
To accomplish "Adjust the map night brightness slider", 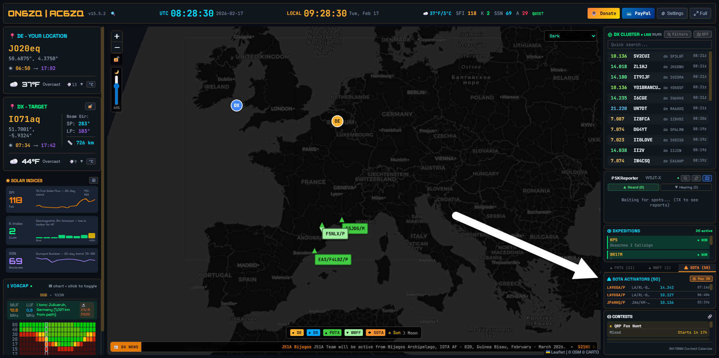I will tap(116, 86).
